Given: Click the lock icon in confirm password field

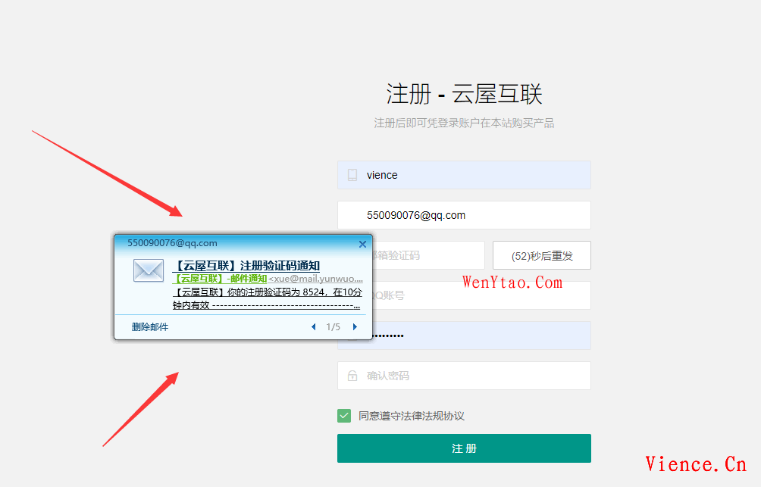Looking at the screenshot, I should point(352,376).
